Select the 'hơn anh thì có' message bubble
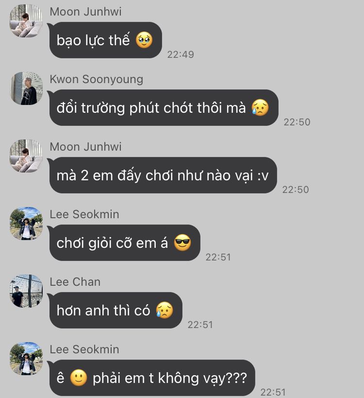364x398 pixels. coord(116,310)
